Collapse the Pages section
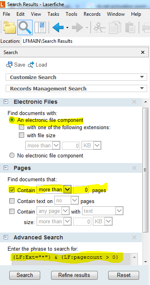The image size is (150, 285). pyautogui.click(x=6, y=168)
